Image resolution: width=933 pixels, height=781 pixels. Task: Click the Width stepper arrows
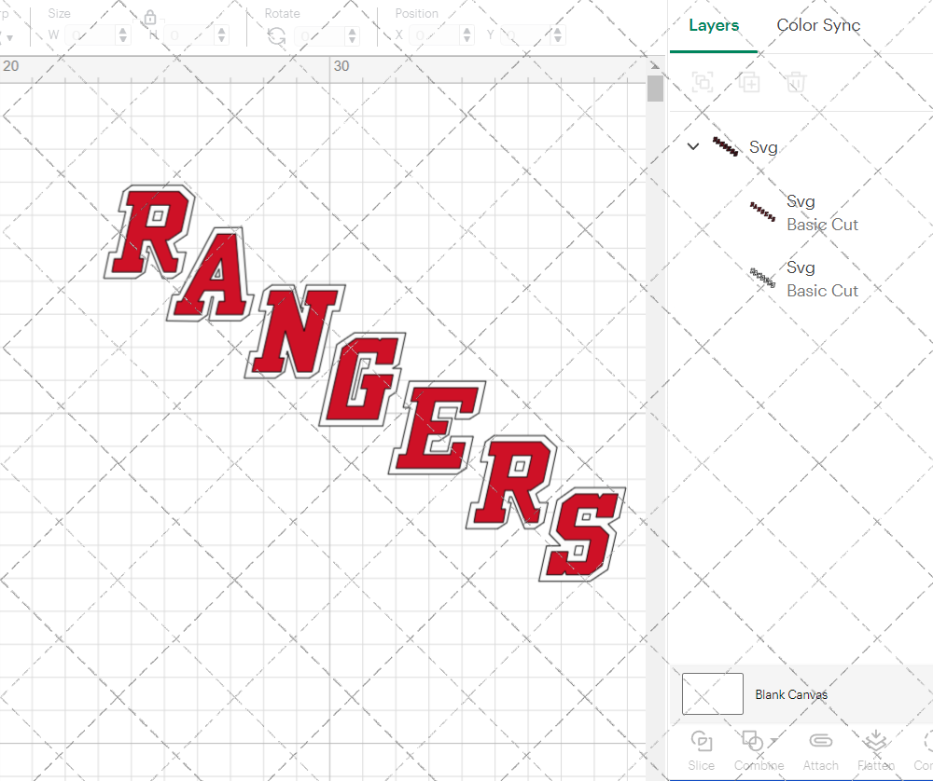(x=123, y=35)
